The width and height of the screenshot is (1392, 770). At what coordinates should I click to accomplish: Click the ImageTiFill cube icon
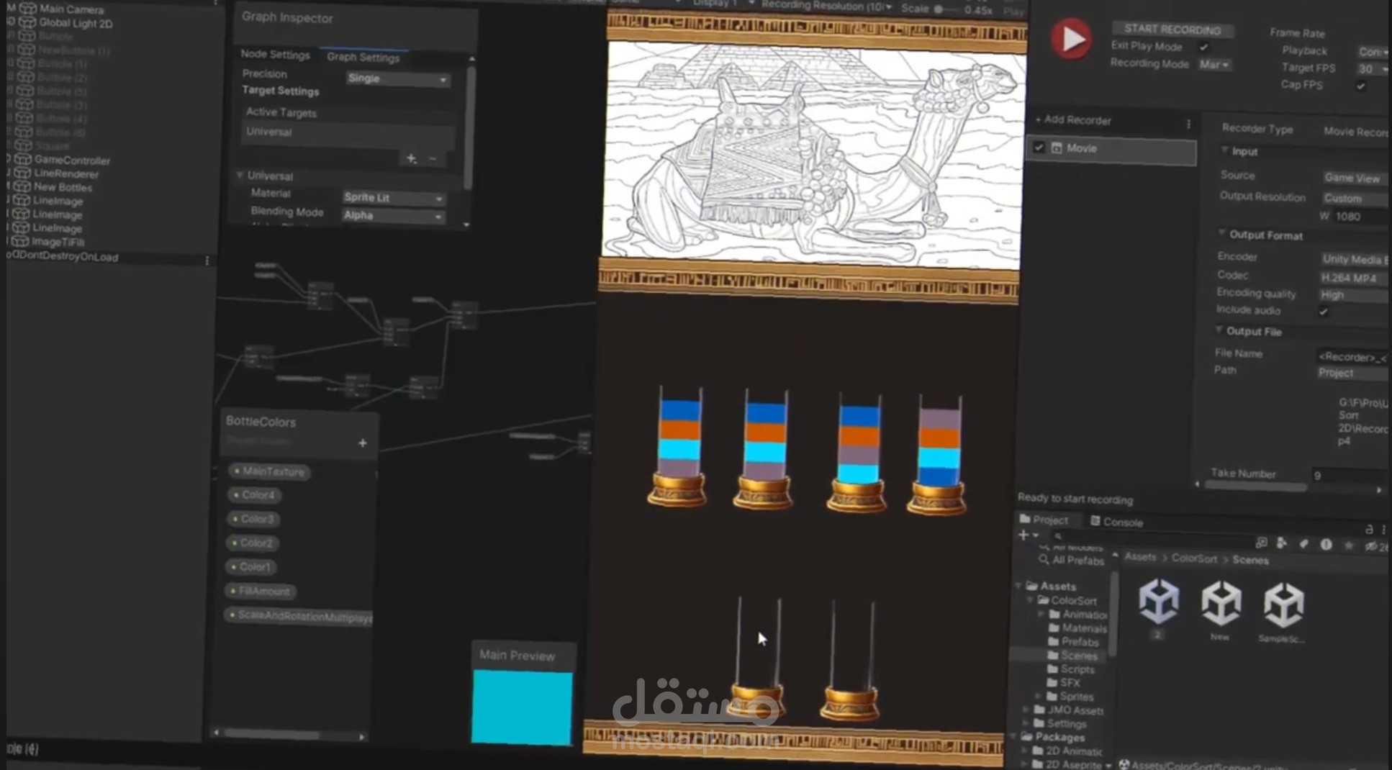click(x=20, y=241)
